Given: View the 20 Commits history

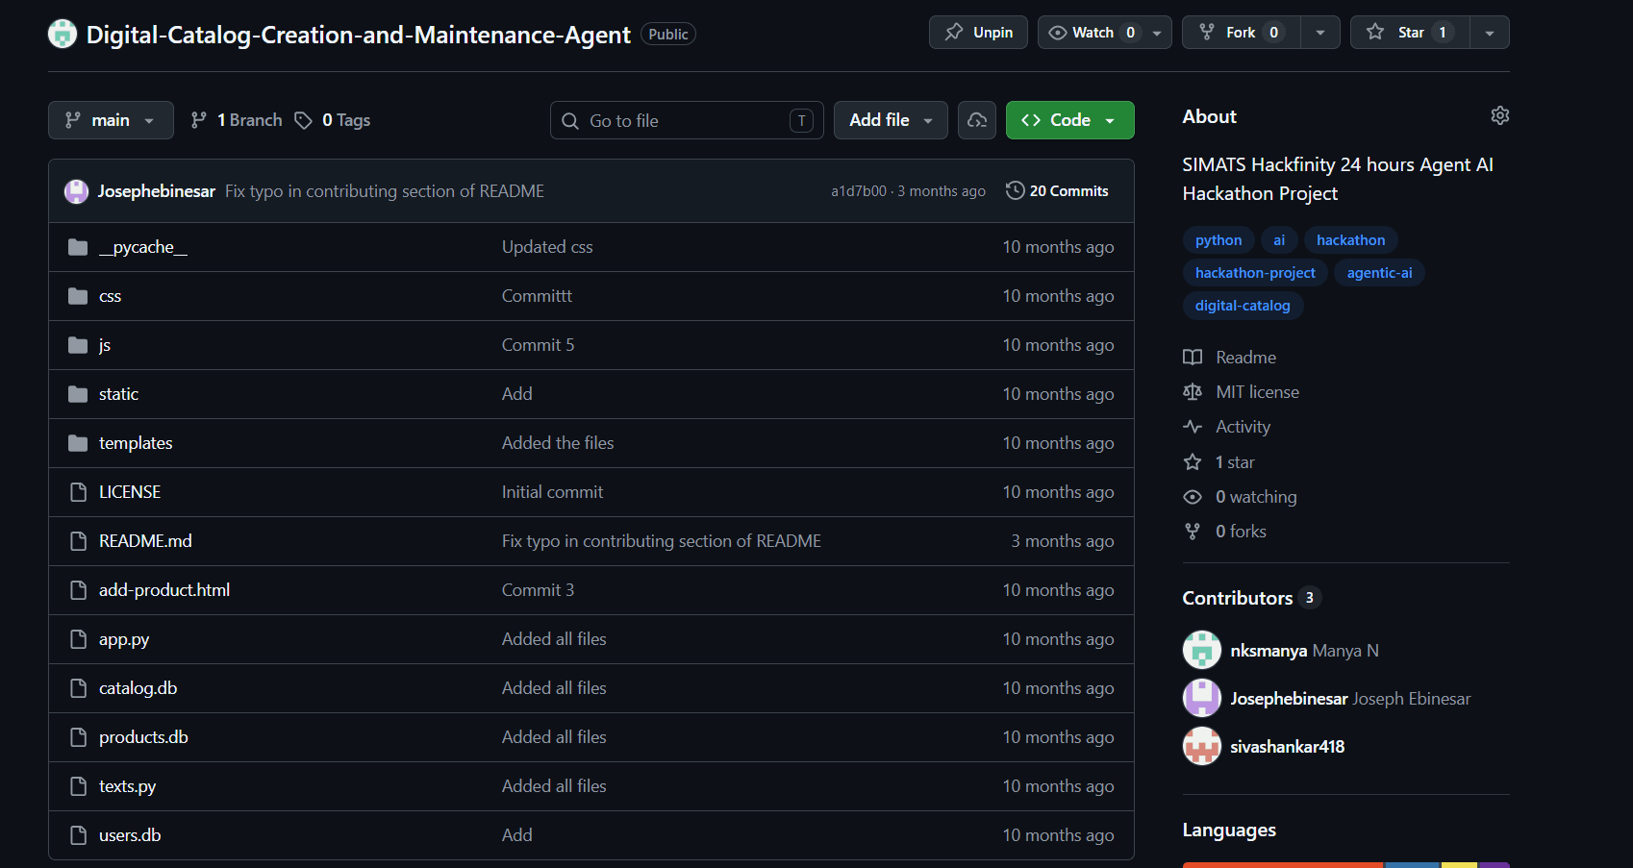Looking at the screenshot, I should pos(1057,191).
